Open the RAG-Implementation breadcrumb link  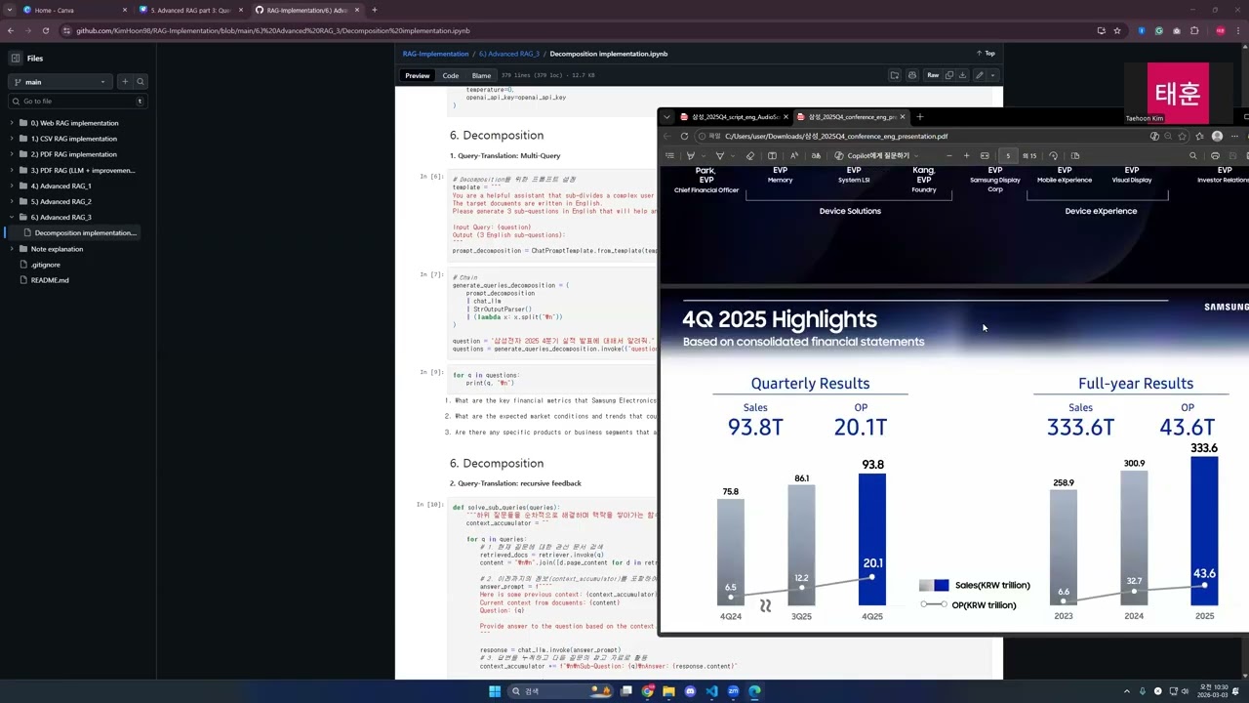tap(435, 54)
